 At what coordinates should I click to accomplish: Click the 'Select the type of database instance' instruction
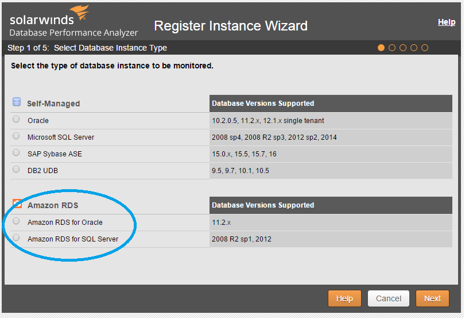click(112, 66)
